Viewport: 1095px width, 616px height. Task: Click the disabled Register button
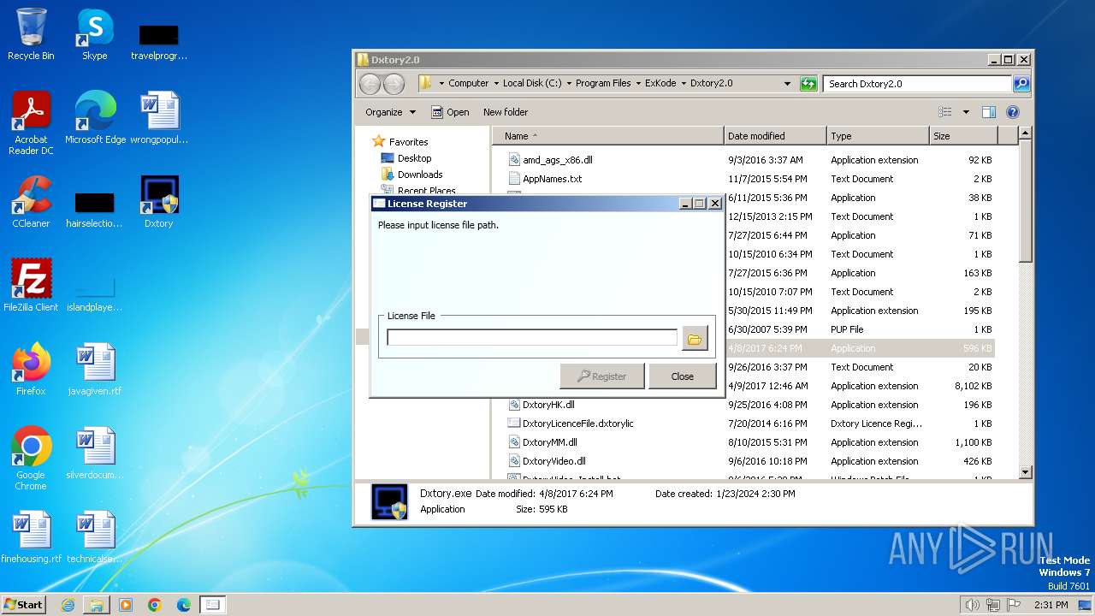[602, 376]
